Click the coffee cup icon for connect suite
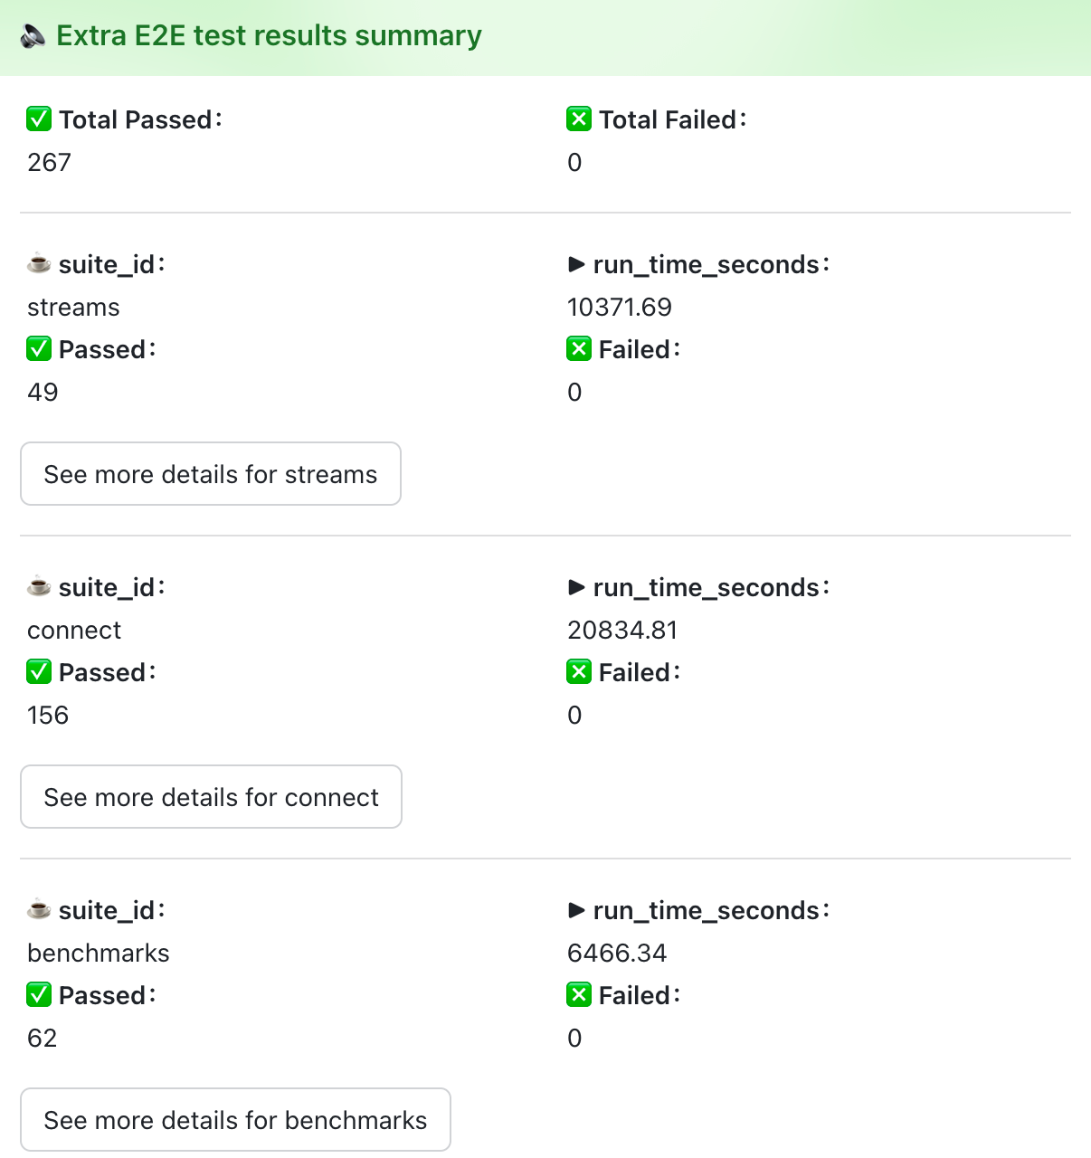The width and height of the screenshot is (1091, 1158). pos(39,587)
